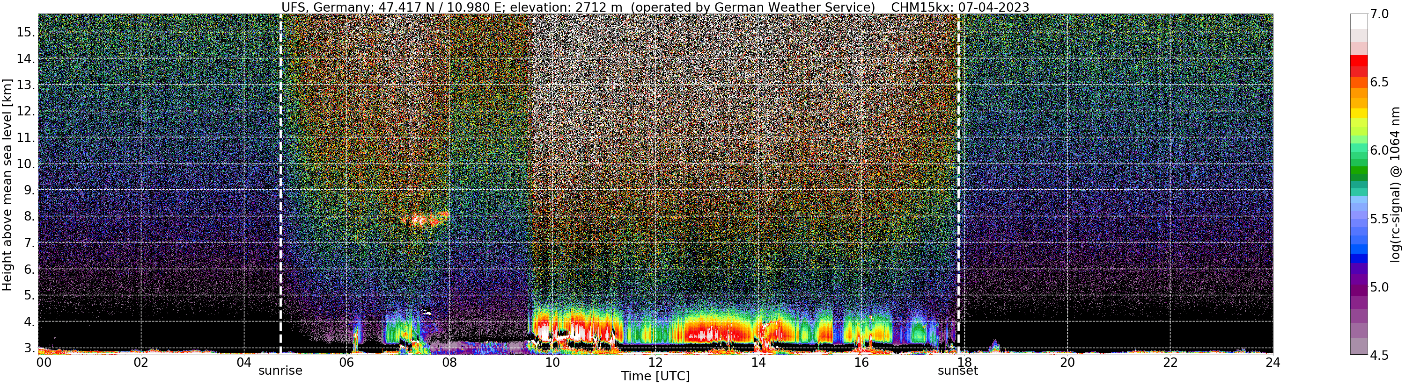Click the x-axis tick label '18'
This screenshot has height=385, width=1405.
pyautogui.click(x=964, y=362)
